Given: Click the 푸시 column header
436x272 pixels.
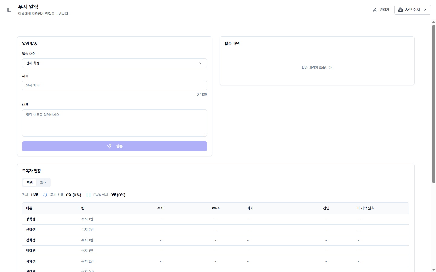Looking at the screenshot, I should 160,208.
